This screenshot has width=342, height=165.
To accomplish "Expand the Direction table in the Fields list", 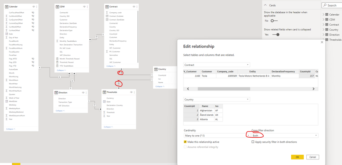I will pyautogui.click(x=324, y=35).
